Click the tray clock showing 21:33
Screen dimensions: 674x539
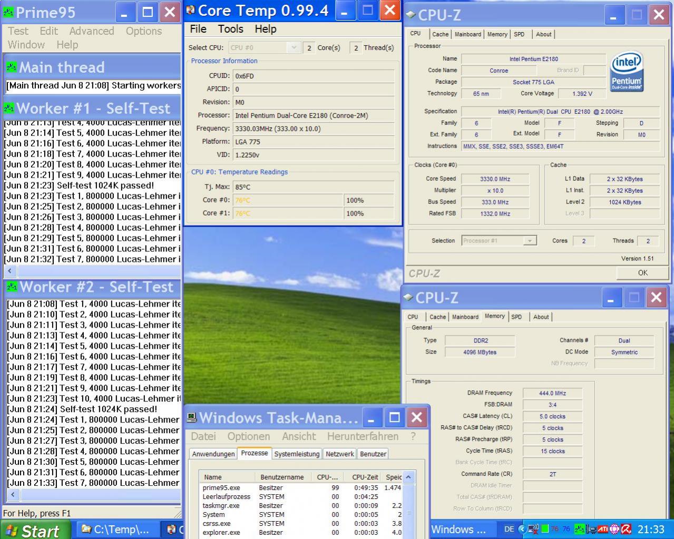[x=651, y=529]
